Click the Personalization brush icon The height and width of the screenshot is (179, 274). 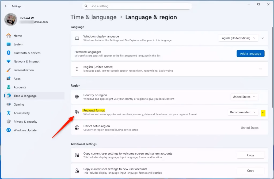[x=9, y=70]
